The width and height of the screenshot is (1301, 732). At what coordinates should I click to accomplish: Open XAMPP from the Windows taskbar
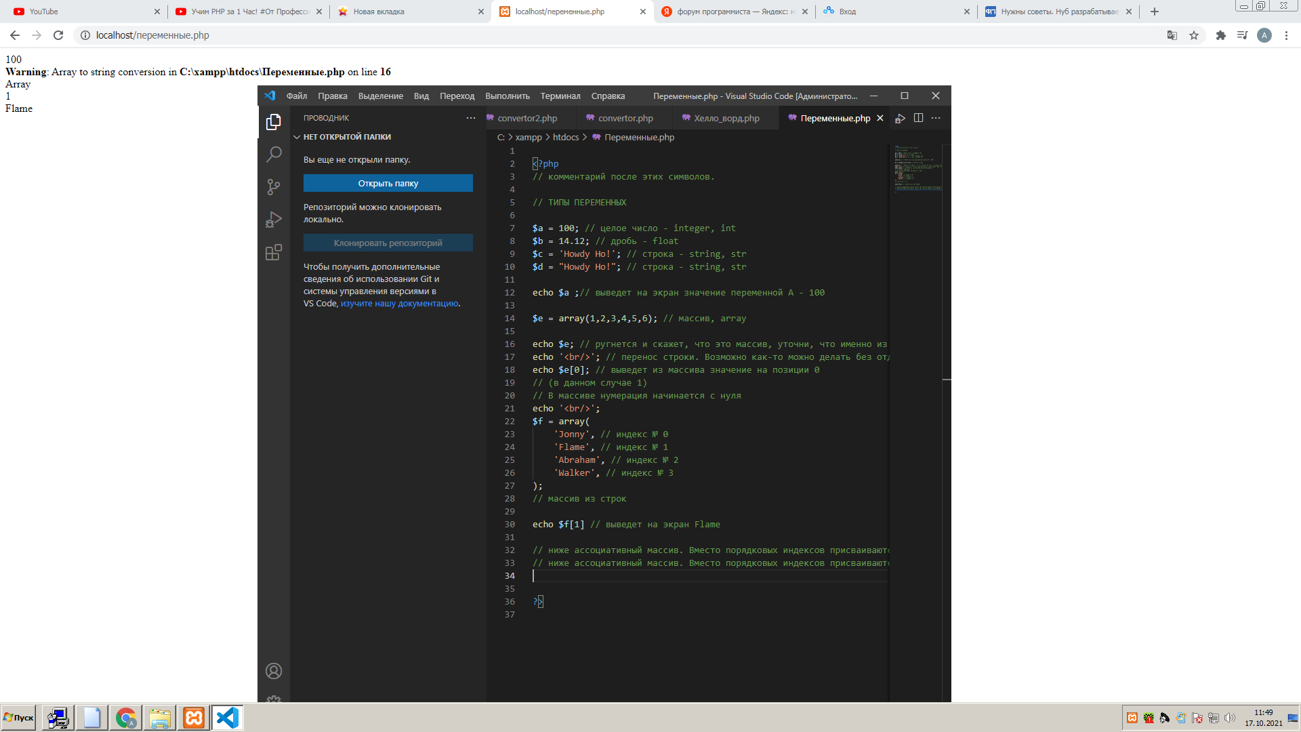point(194,718)
